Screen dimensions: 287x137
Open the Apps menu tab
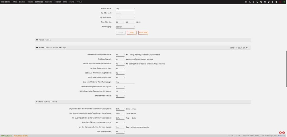tap(65, 2)
